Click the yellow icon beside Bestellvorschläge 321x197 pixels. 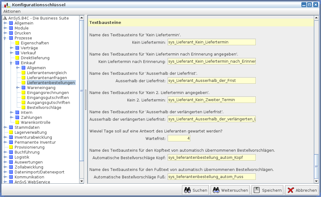pyautogui.click(x=24, y=108)
